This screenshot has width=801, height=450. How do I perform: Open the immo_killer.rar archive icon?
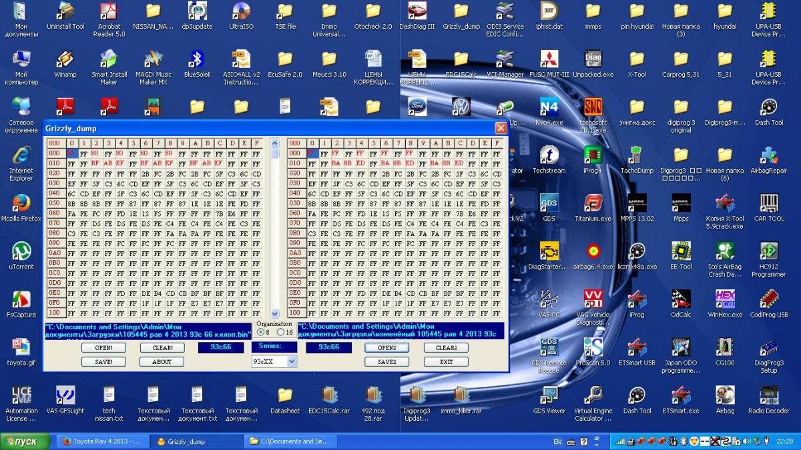click(x=461, y=400)
